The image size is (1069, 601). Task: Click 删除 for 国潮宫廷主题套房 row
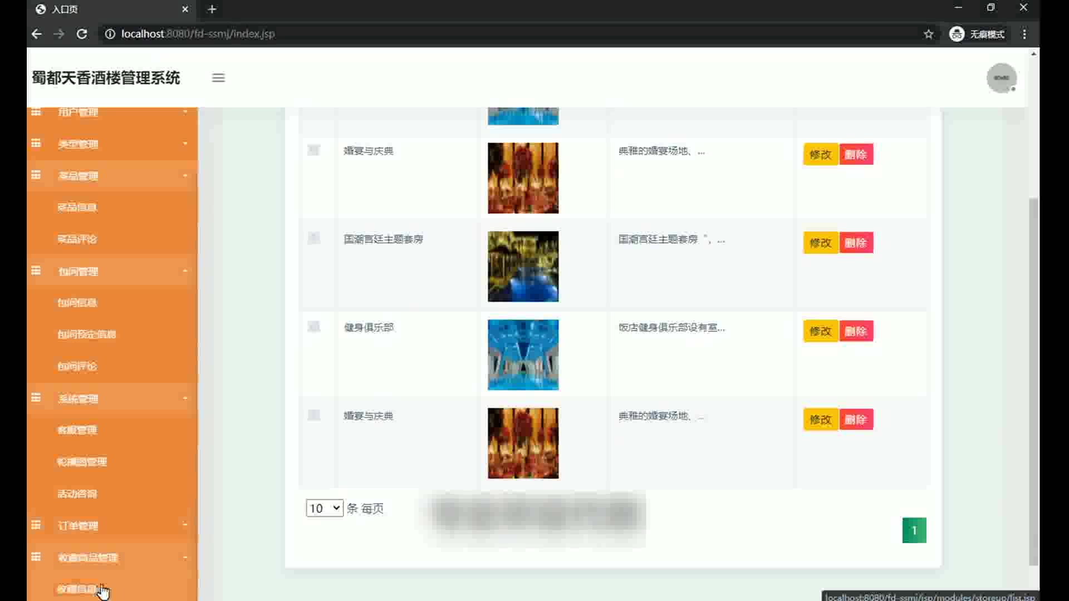856,243
